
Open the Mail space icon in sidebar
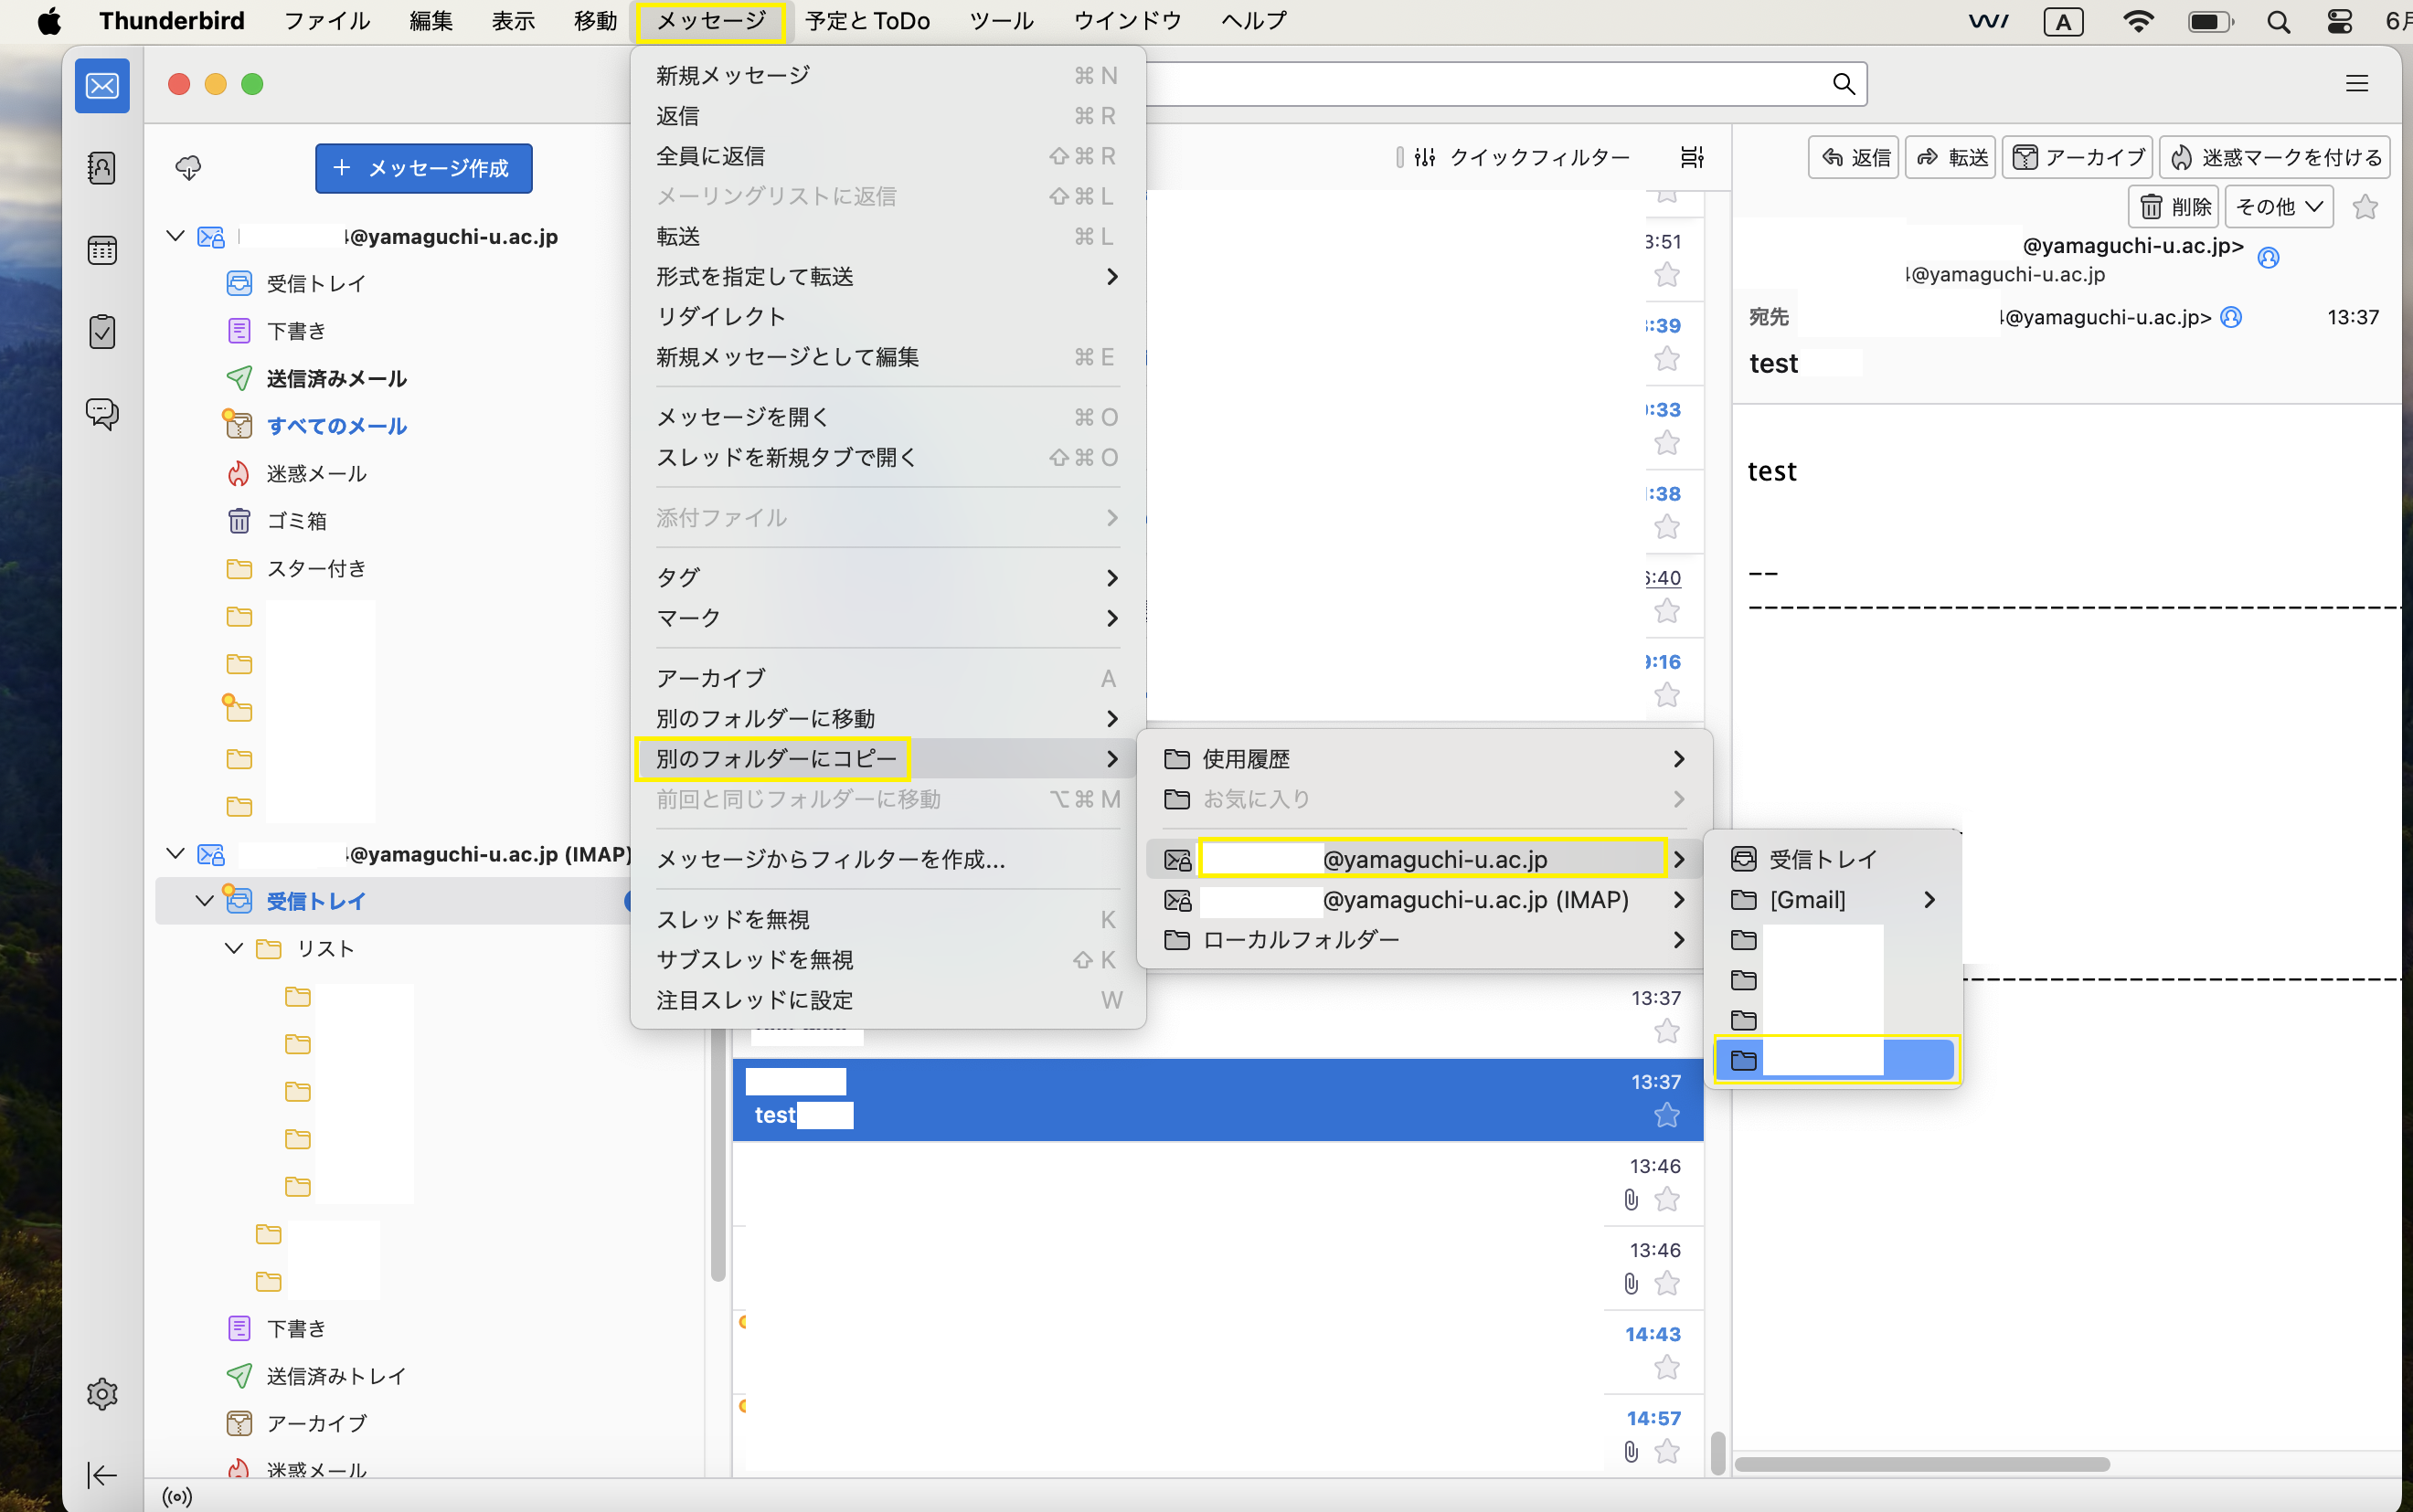pyautogui.click(x=102, y=86)
